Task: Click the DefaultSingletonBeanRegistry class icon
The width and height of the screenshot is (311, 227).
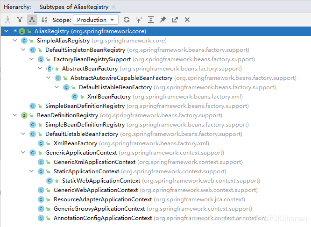Action: [x=33, y=50]
